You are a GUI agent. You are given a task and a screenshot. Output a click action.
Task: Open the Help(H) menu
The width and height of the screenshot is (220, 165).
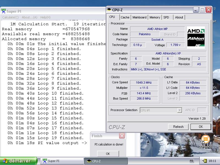[x=45, y=17]
